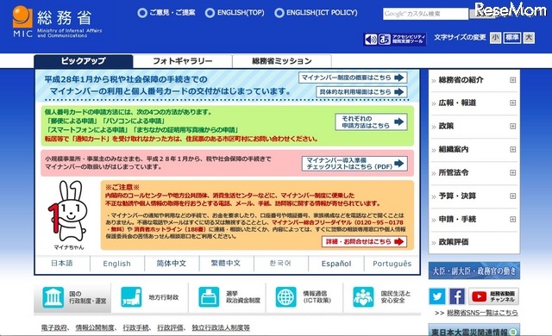Select 繁體中文 language tab
This screenshot has height=336, width=552.
click(x=226, y=264)
